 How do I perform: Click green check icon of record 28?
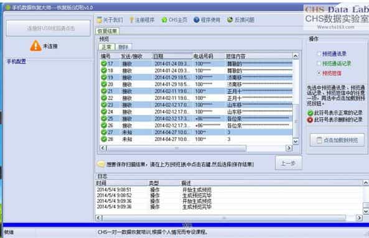(104, 139)
